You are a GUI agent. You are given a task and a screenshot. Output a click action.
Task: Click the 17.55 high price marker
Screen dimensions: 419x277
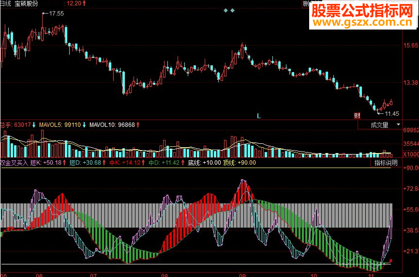point(57,14)
